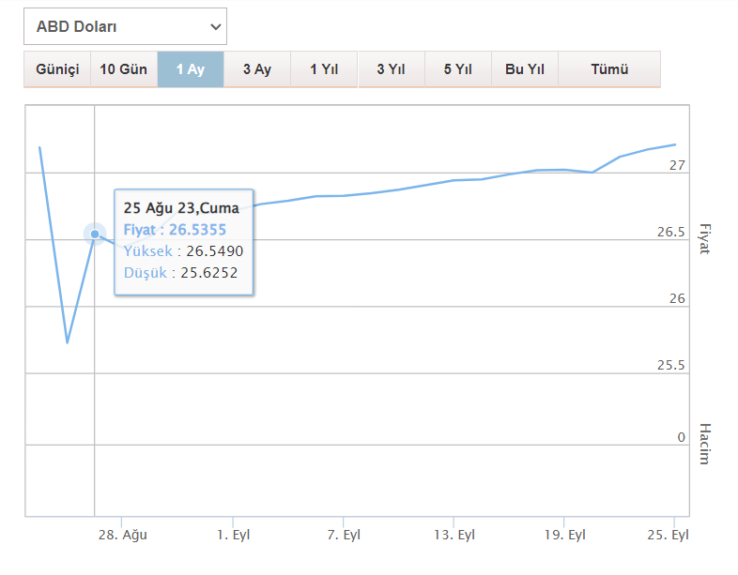Click the 28. Ağu x-axis label
The image size is (738, 575).
click(x=123, y=535)
